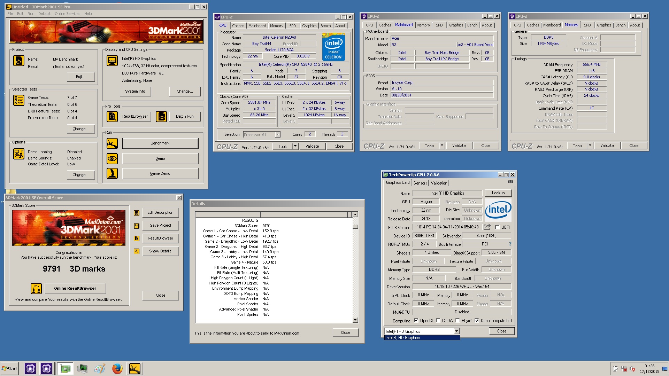This screenshot has width=669, height=376.
Task: Click the Edit Description icon in score window
Action: click(x=137, y=213)
